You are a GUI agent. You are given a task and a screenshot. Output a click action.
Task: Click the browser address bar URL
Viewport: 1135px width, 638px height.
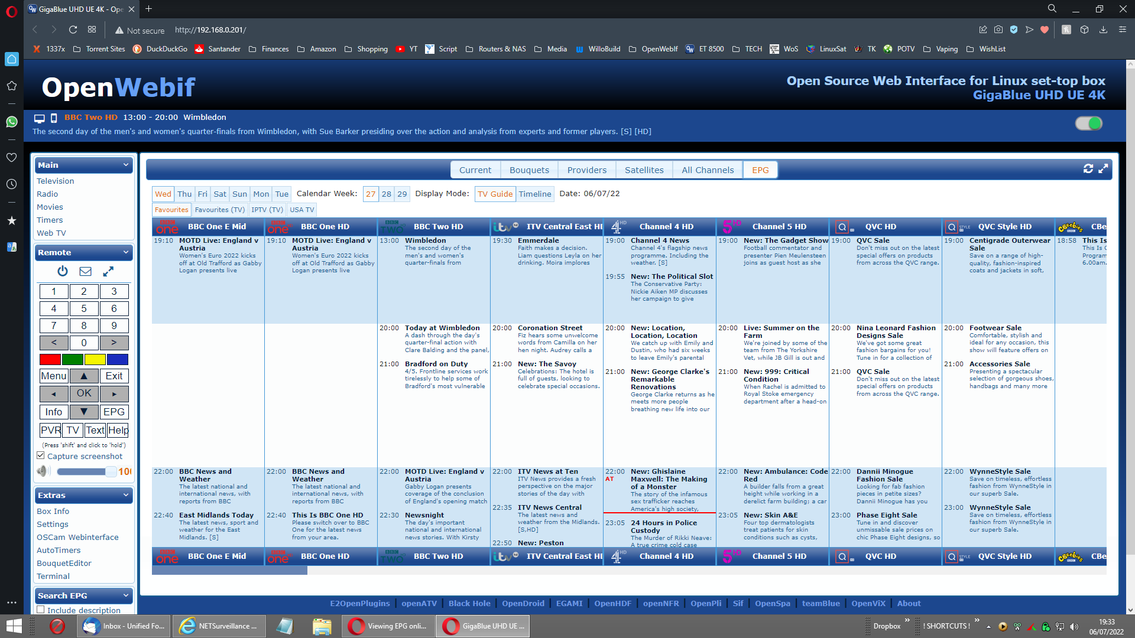click(x=210, y=30)
